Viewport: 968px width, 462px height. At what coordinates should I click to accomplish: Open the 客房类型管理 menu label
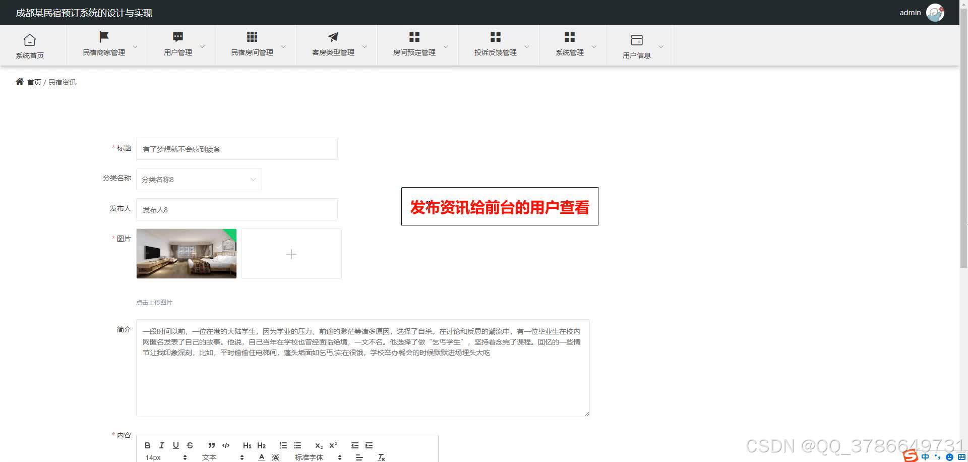333,52
